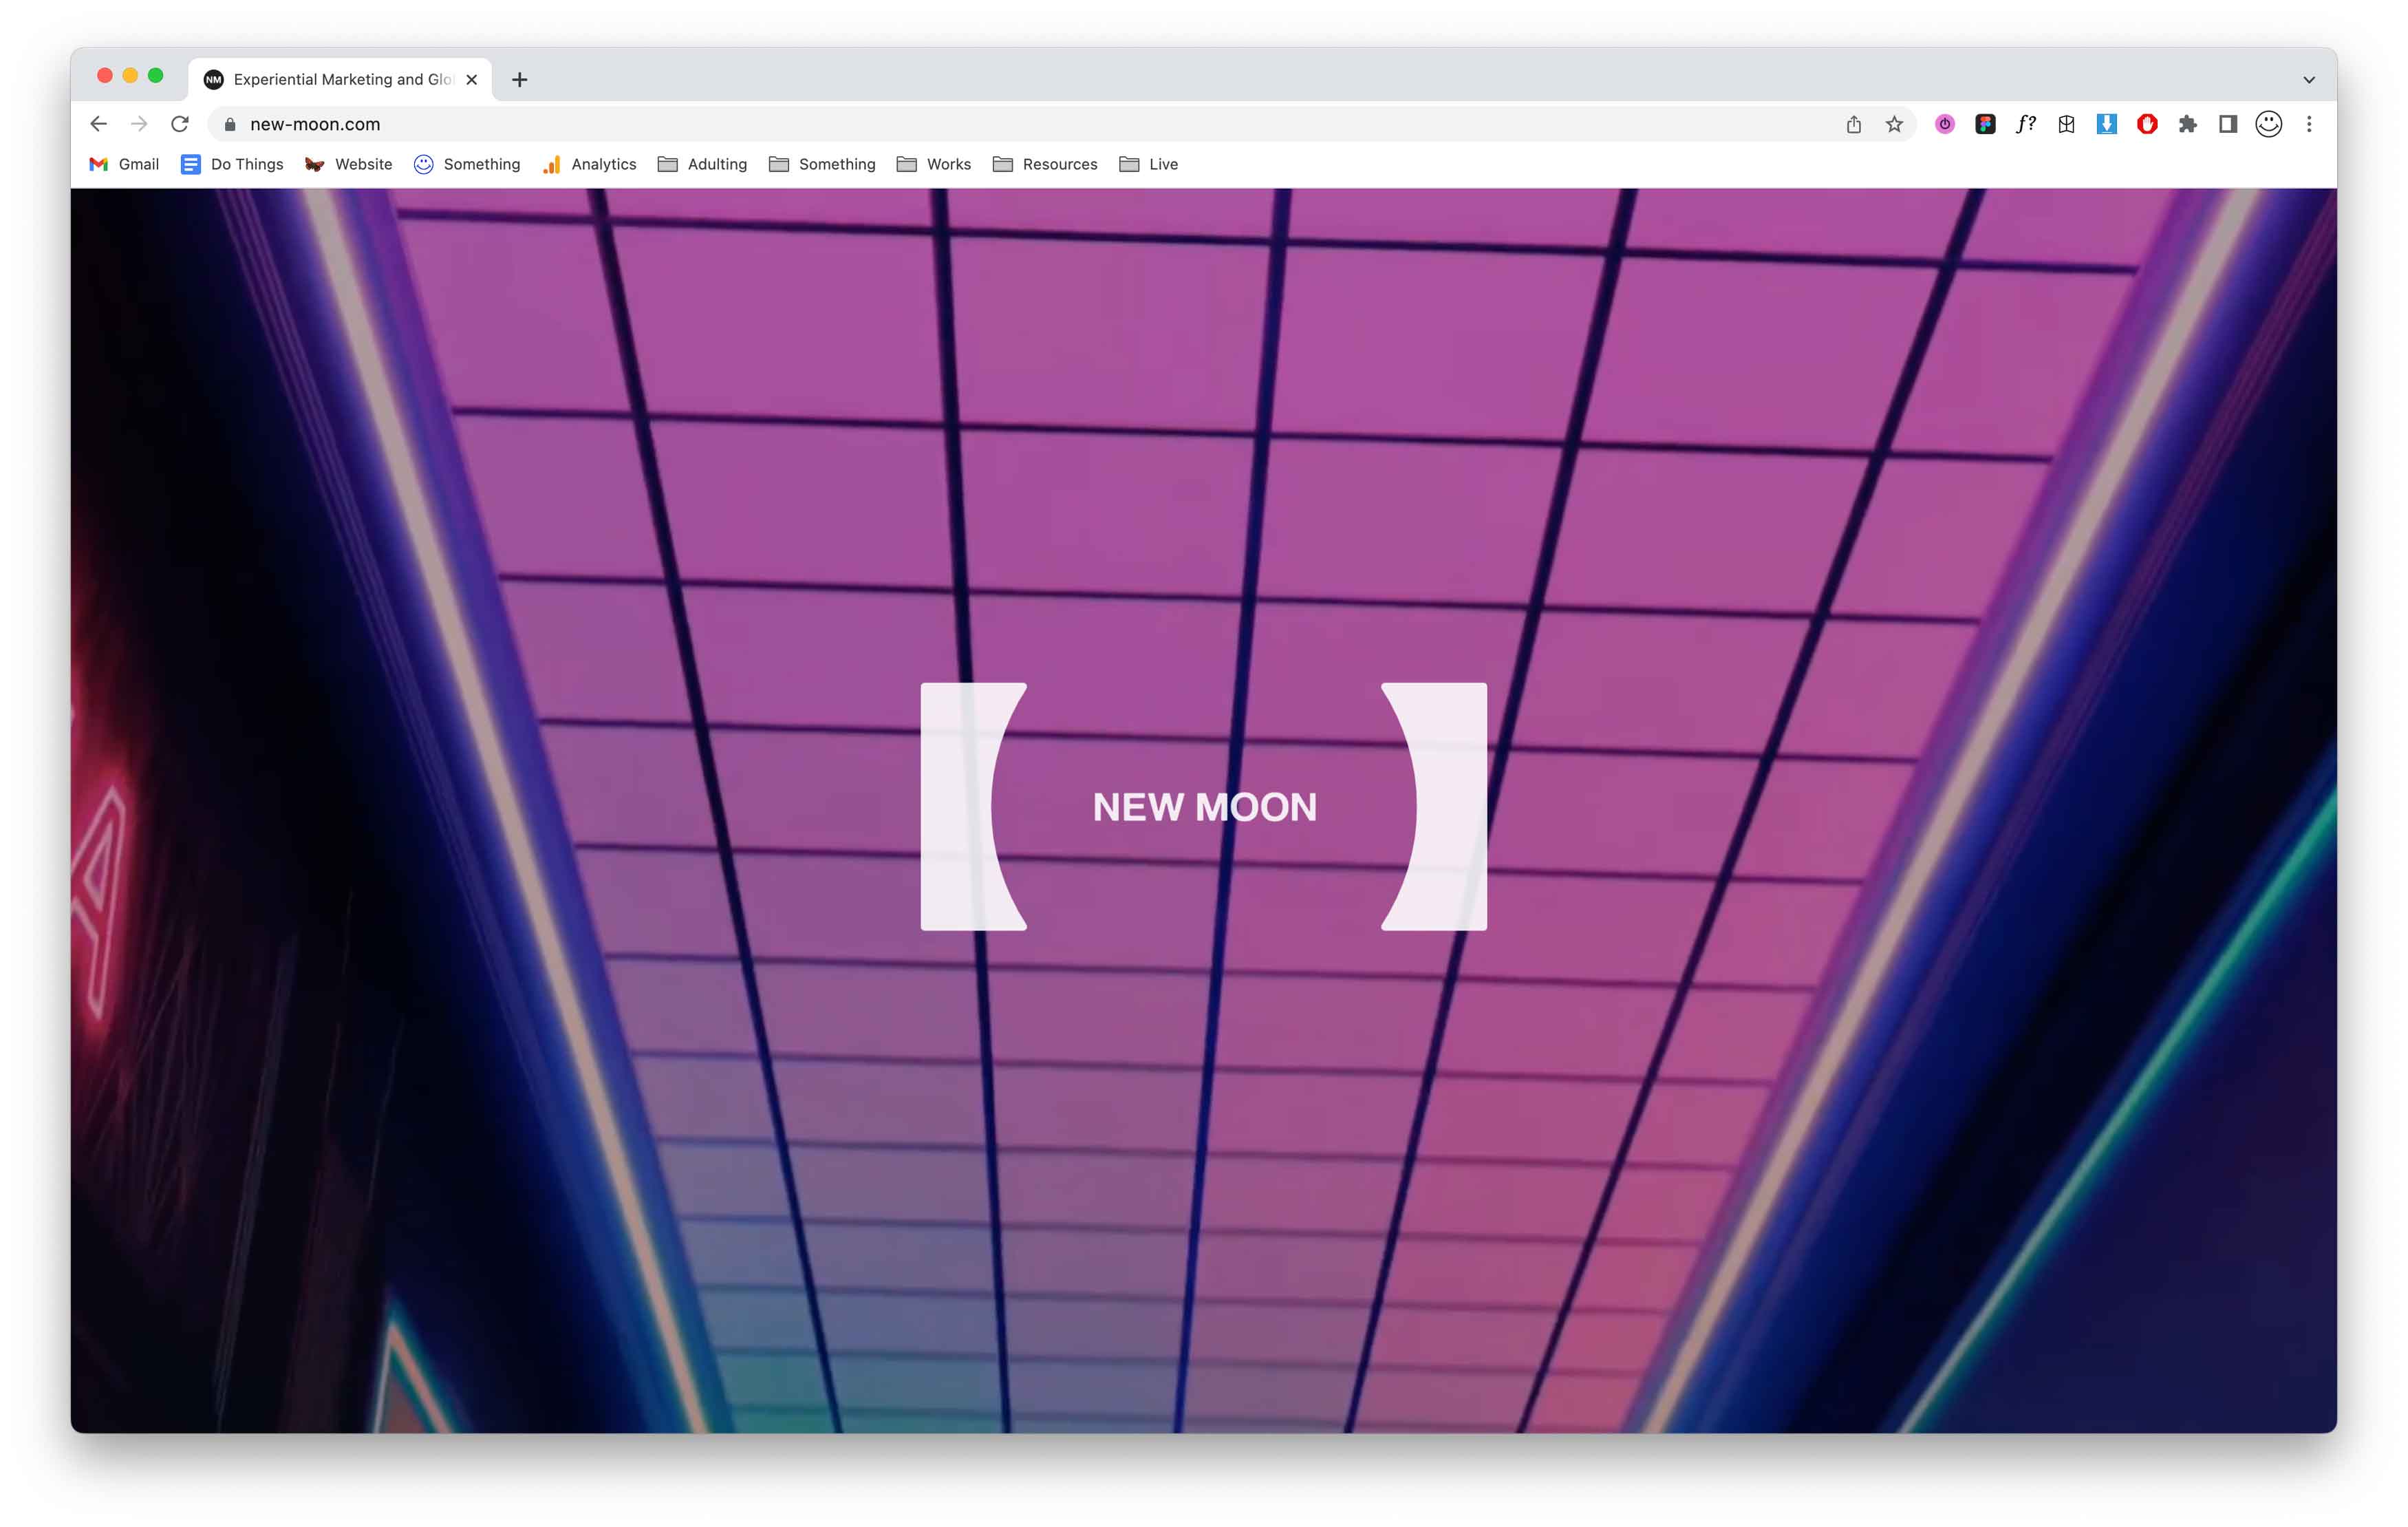The height and width of the screenshot is (1527, 2408).
Task: Click the blue download extension icon
Action: point(2106,124)
